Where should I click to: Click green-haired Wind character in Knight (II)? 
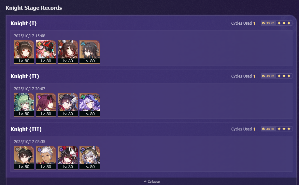[x=24, y=105]
